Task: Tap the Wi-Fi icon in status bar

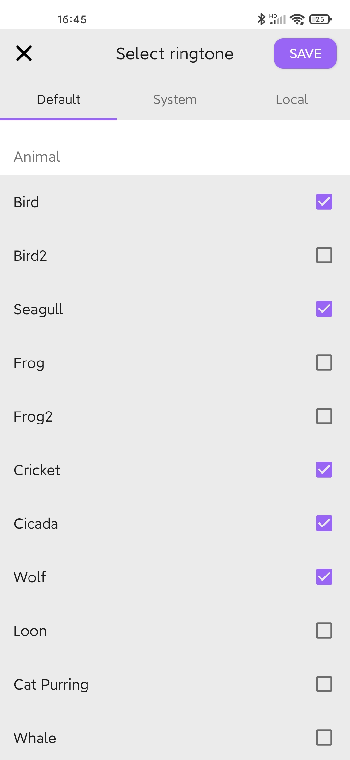Action: point(297,19)
